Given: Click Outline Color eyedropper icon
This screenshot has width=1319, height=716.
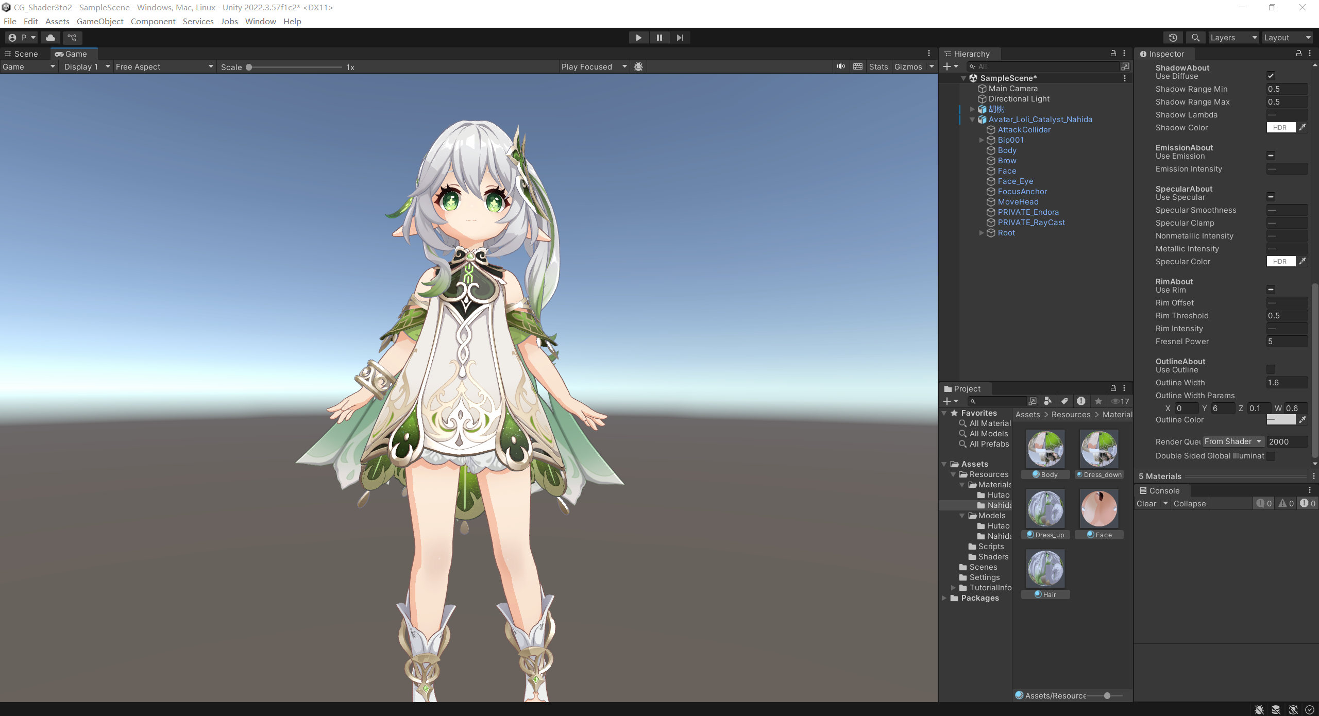Looking at the screenshot, I should 1302,419.
